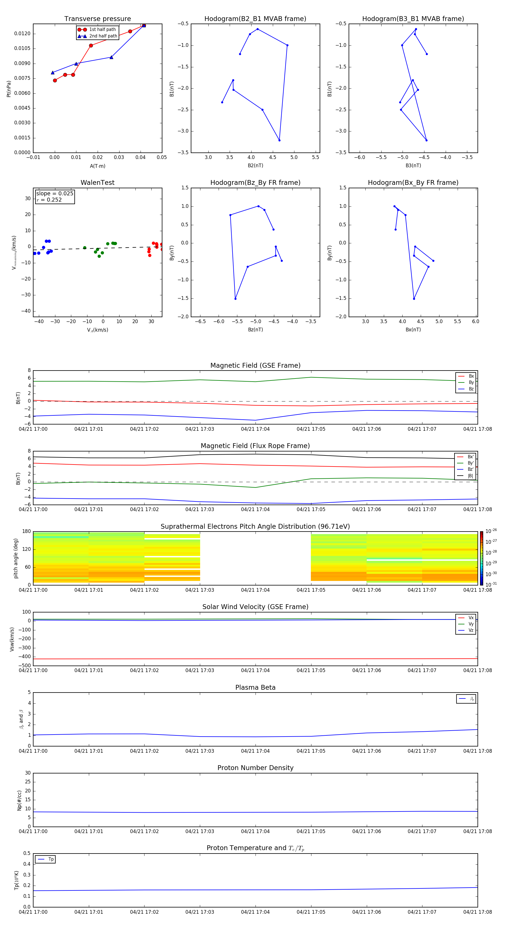Click the green cluster in the WalenTest plot
Image resolution: width=511 pixels, height=937 pixels.
100,249
